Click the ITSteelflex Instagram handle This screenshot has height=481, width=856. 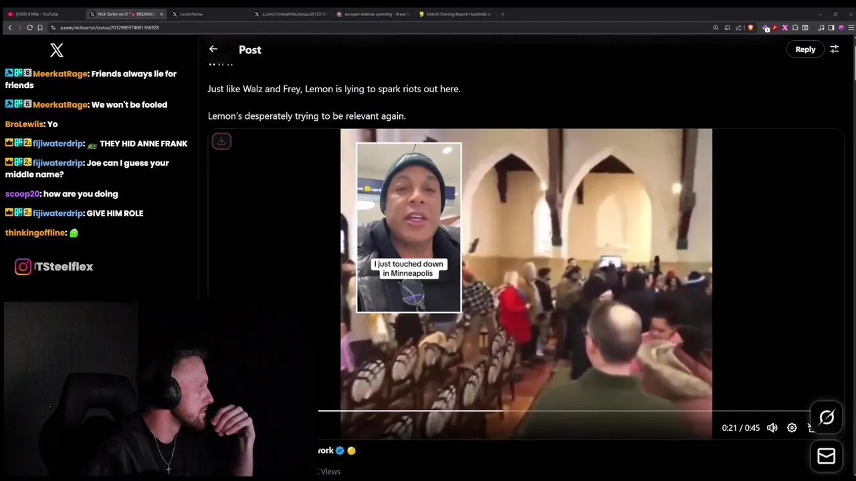coord(64,267)
